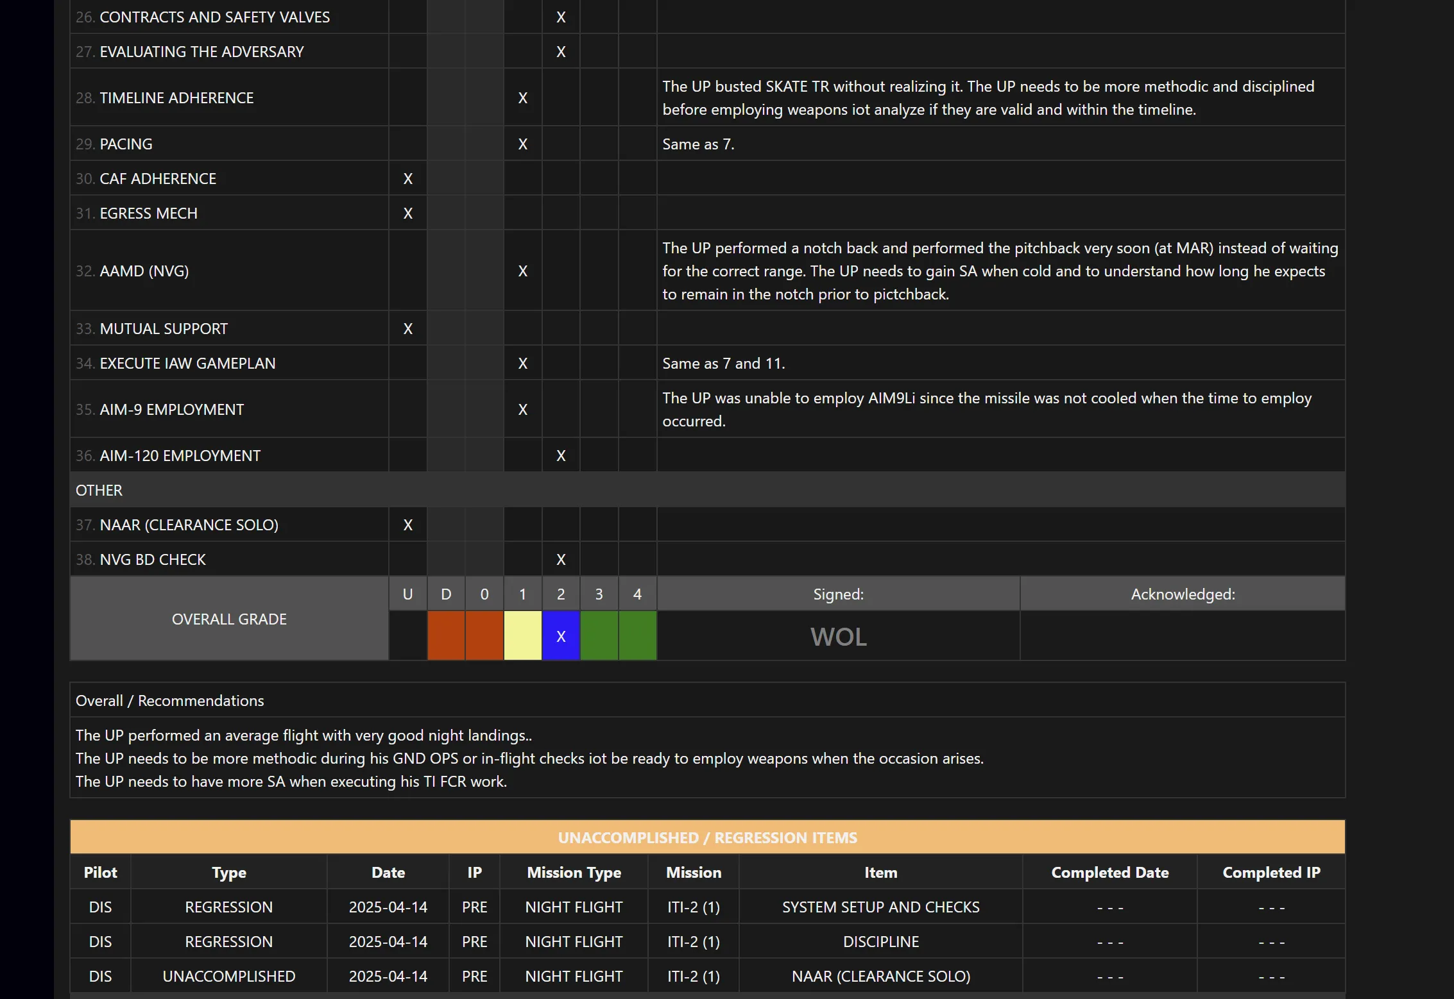
Task: Select X mark in EGRESS MECH row
Action: coord(407,214)
